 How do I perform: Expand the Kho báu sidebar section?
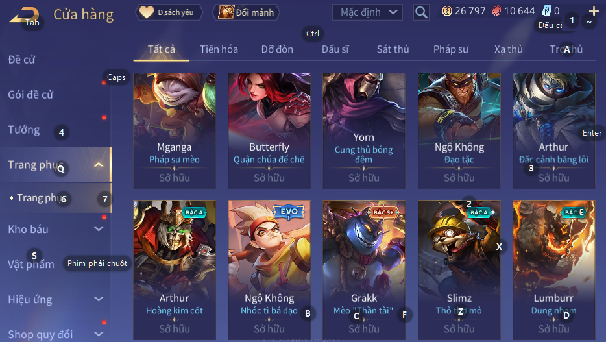point(99,229)
